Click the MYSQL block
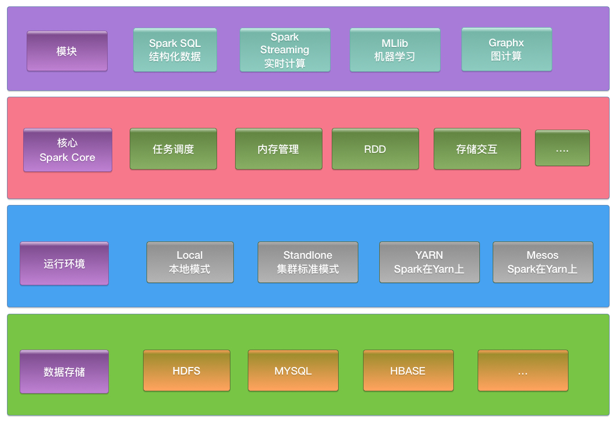 (x=293, y=370)
